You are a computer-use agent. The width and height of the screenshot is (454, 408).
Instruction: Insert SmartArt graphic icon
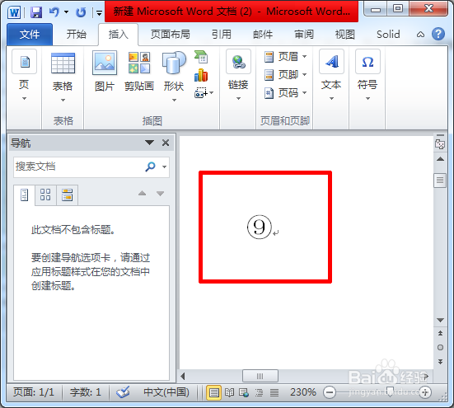(201, 57)
